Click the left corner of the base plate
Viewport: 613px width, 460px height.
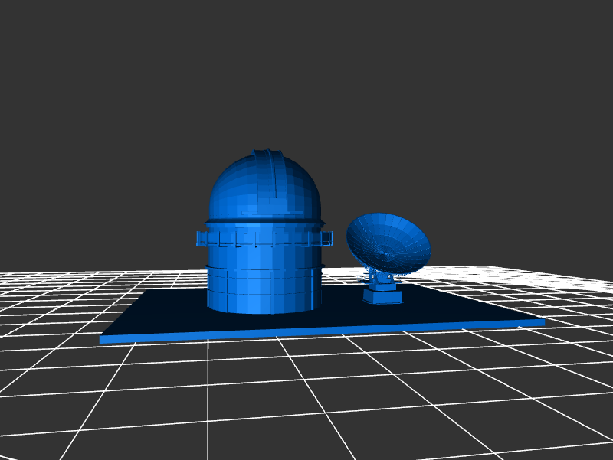coord(103,338)
